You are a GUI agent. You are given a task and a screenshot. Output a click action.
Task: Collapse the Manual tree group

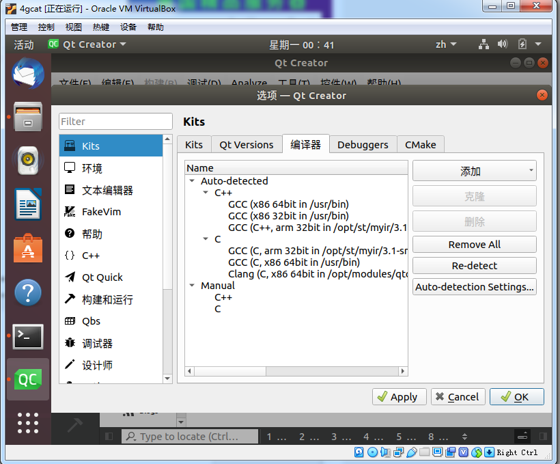192,285
